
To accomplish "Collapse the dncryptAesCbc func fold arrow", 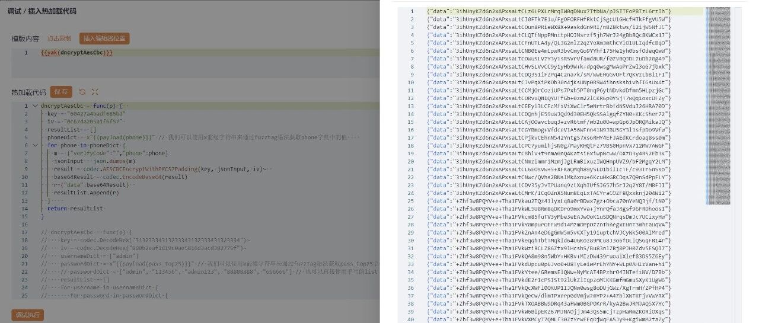I will 35,105.
